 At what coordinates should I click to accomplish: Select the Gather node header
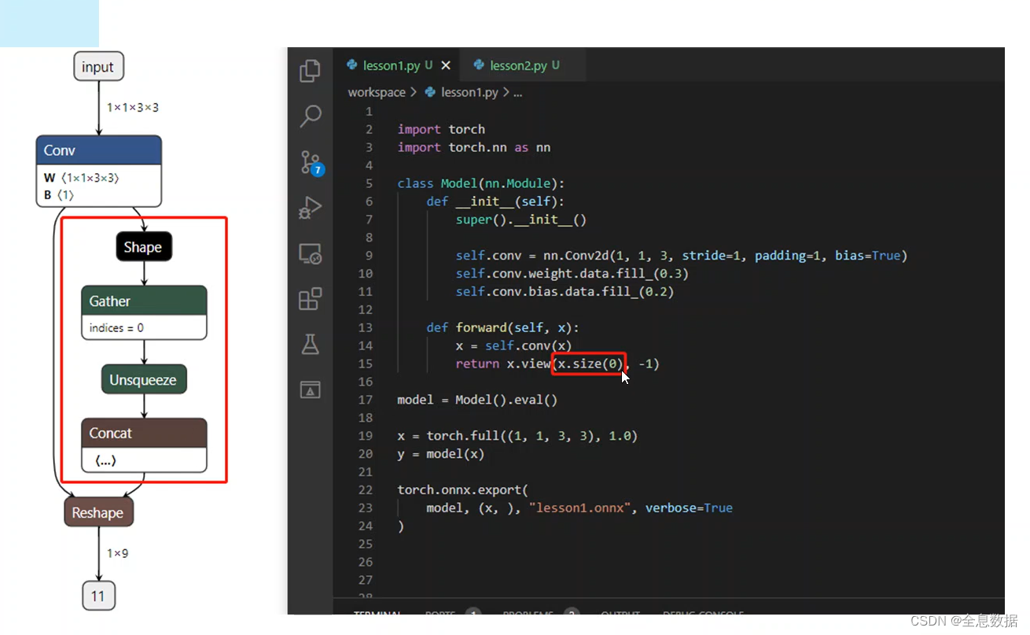(x=144, y=301)
